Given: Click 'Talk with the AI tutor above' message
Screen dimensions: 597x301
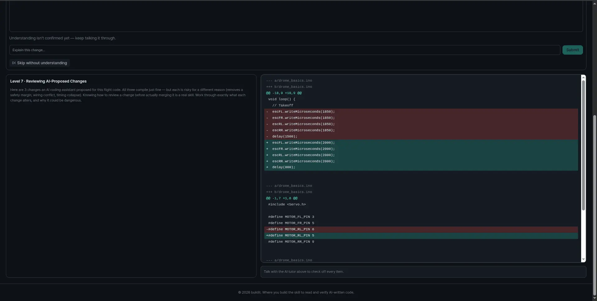Looking at the screenshot, I should pyautogui.click(x=304, y=272).
